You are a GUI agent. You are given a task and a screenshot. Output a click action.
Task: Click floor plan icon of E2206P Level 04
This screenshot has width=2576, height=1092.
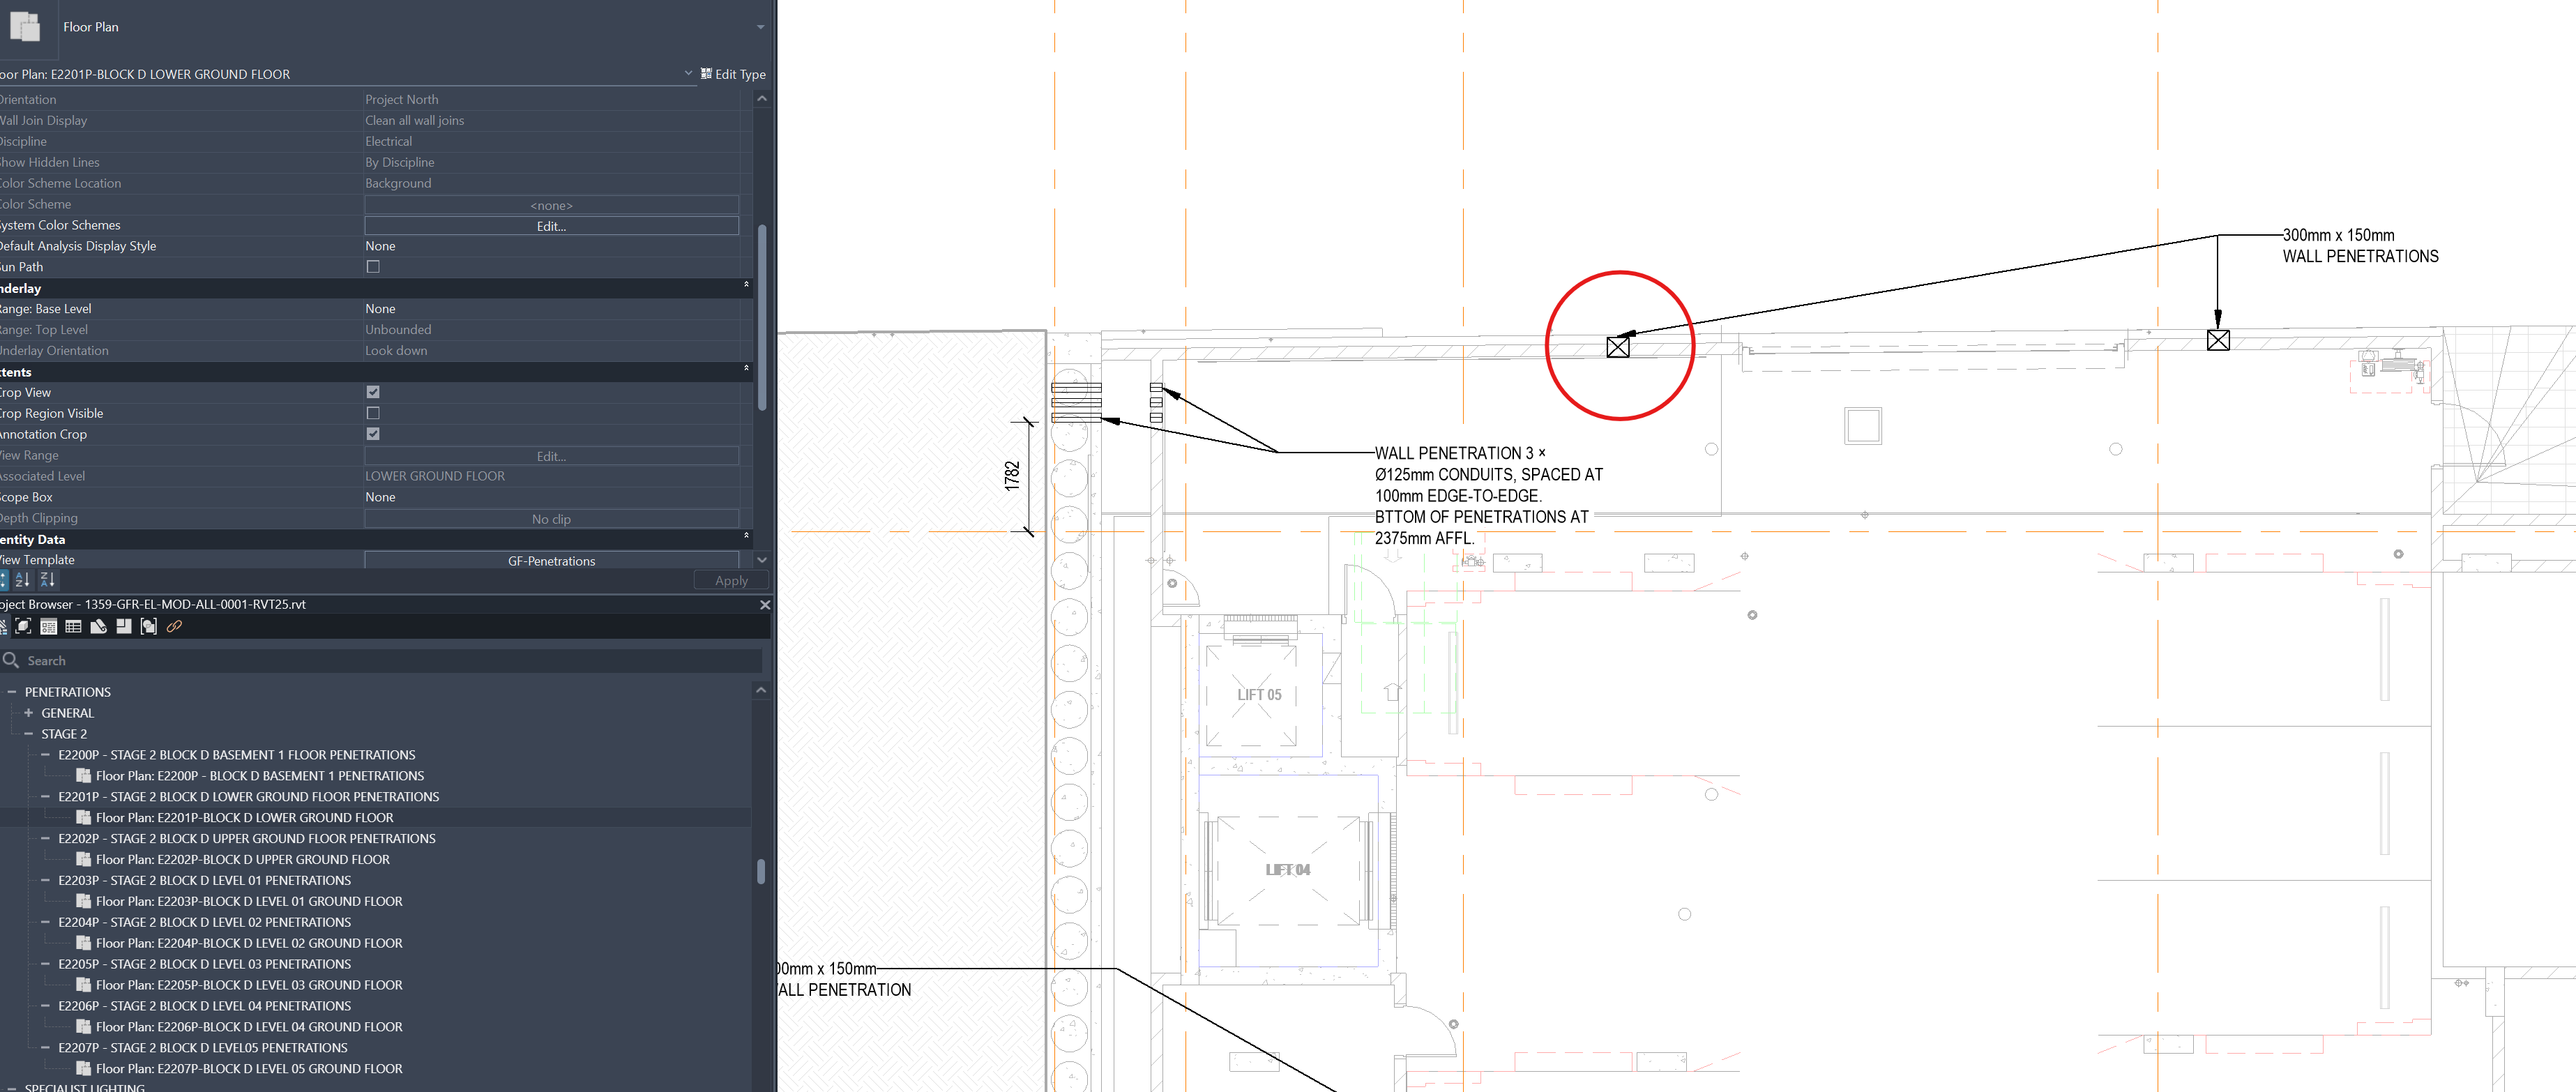click(84, 1027)
